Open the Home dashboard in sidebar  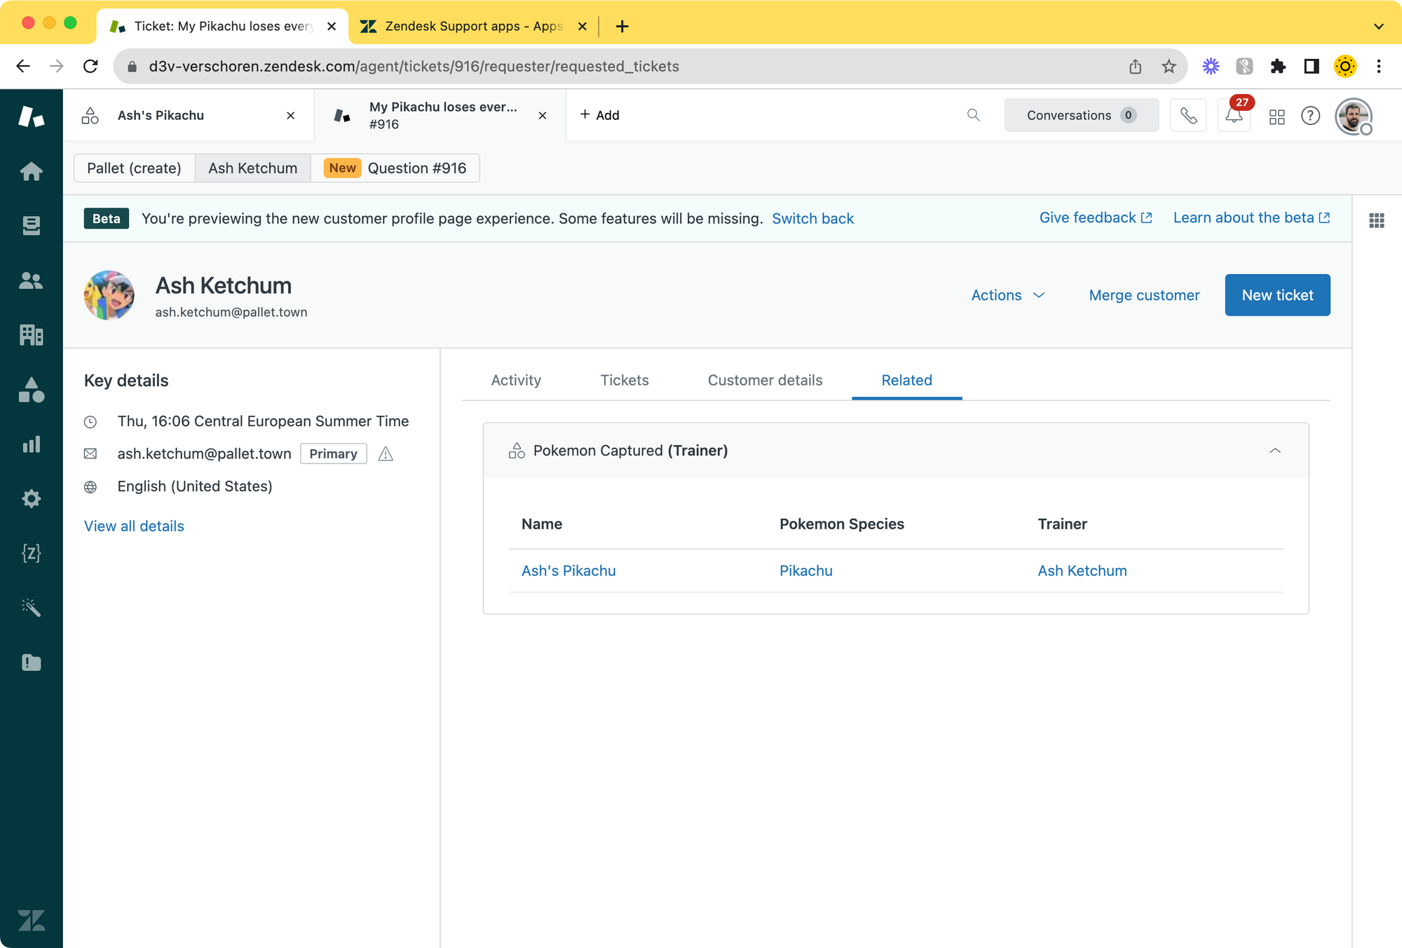coord(31,171)
